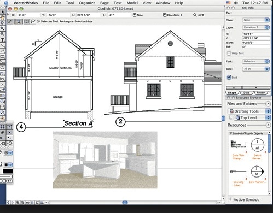Select the Shape tab
Screen dimensions: 273x213
pos(232,93)
